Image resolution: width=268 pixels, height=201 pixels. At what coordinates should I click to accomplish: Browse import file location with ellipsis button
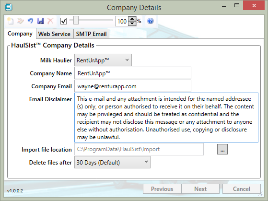[222, 149]
